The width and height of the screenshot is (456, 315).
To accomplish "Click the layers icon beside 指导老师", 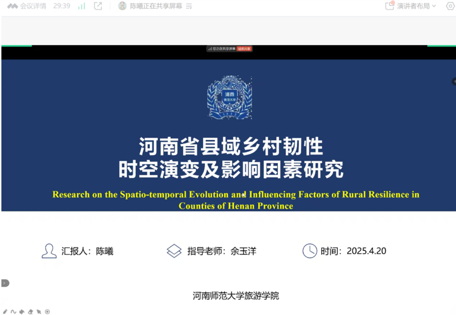I will point(174,251).
